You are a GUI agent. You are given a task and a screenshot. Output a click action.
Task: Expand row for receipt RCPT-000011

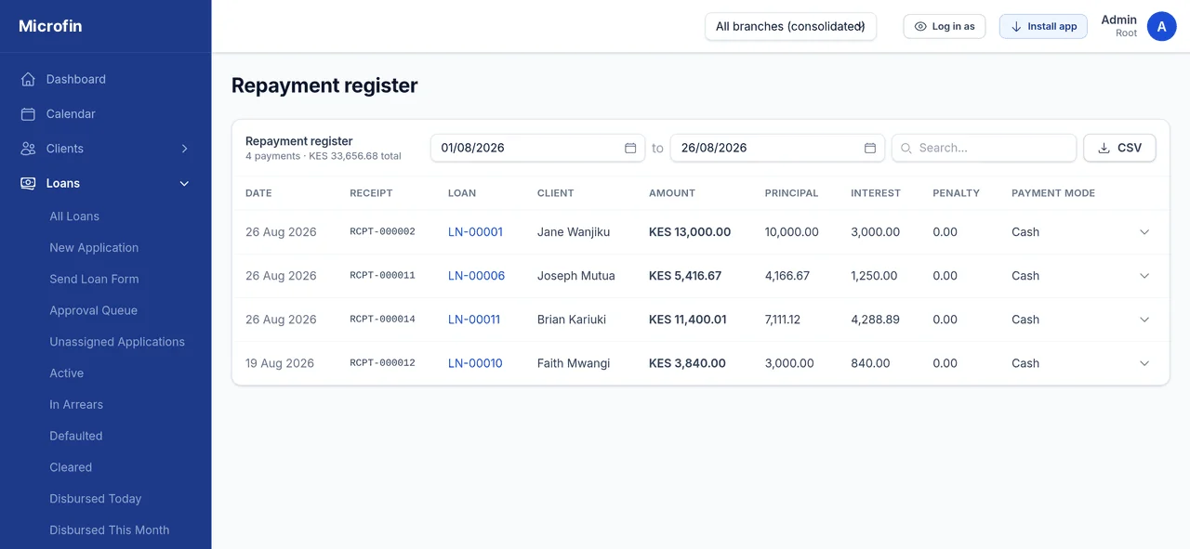click(1144, 276)
